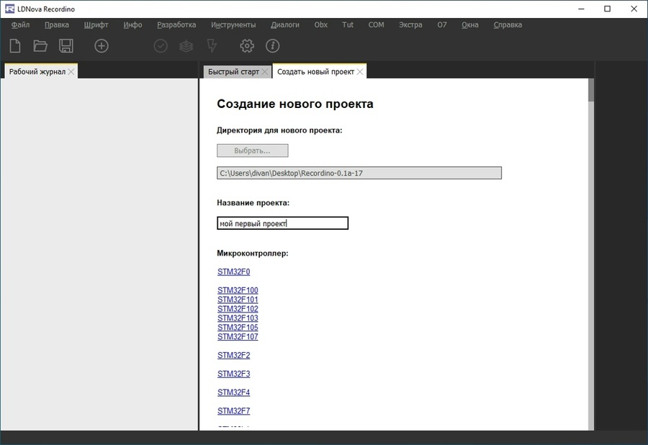Open settings with the gear icon
The image size is (648, 445).
(247, 46)
